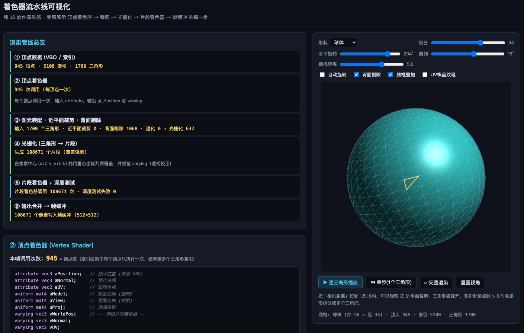
Task: Uncheck the 背面剔除 checkbox
Action: [356, 75]
